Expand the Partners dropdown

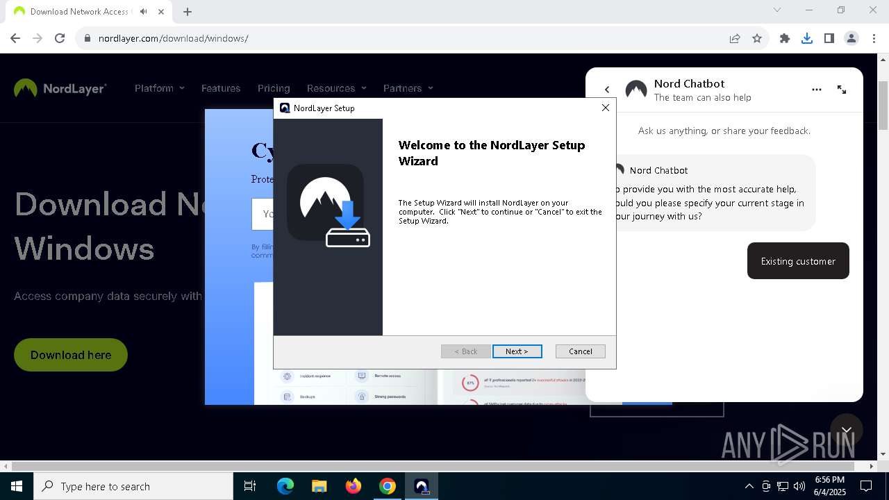pyautogui.click(x=408, y=88)
